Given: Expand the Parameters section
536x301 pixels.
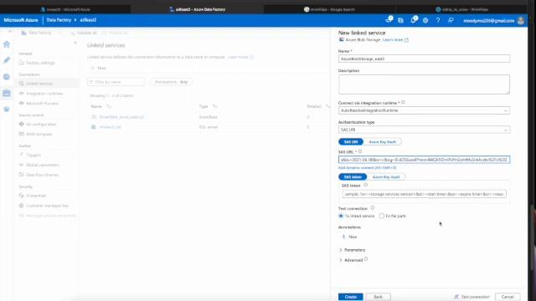Looking at the screenshot, I should 352,250.
